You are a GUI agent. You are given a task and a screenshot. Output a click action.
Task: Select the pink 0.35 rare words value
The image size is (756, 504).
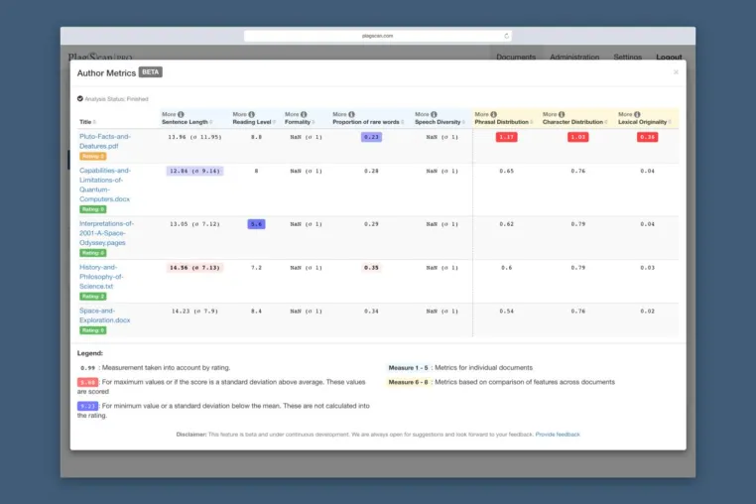click(x=371, y=268)
